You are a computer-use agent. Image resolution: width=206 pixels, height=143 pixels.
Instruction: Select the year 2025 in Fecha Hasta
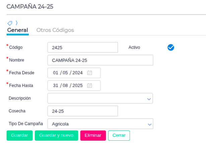click(x=77, y=85)
